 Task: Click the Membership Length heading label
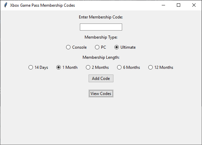point(101,57)
